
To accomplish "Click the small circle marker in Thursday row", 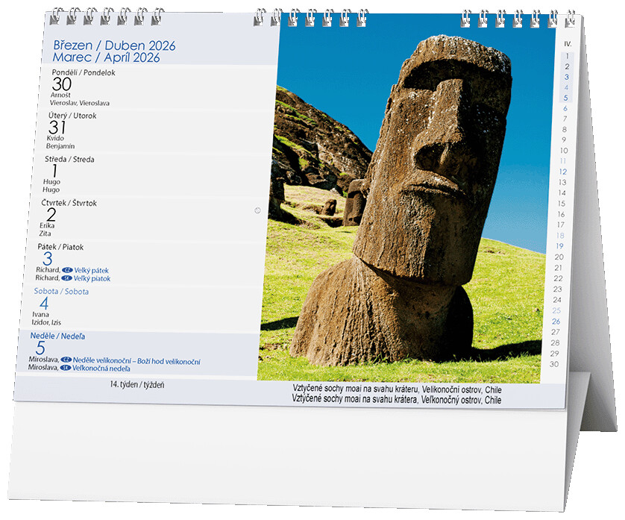I will (x=257, y=210).
